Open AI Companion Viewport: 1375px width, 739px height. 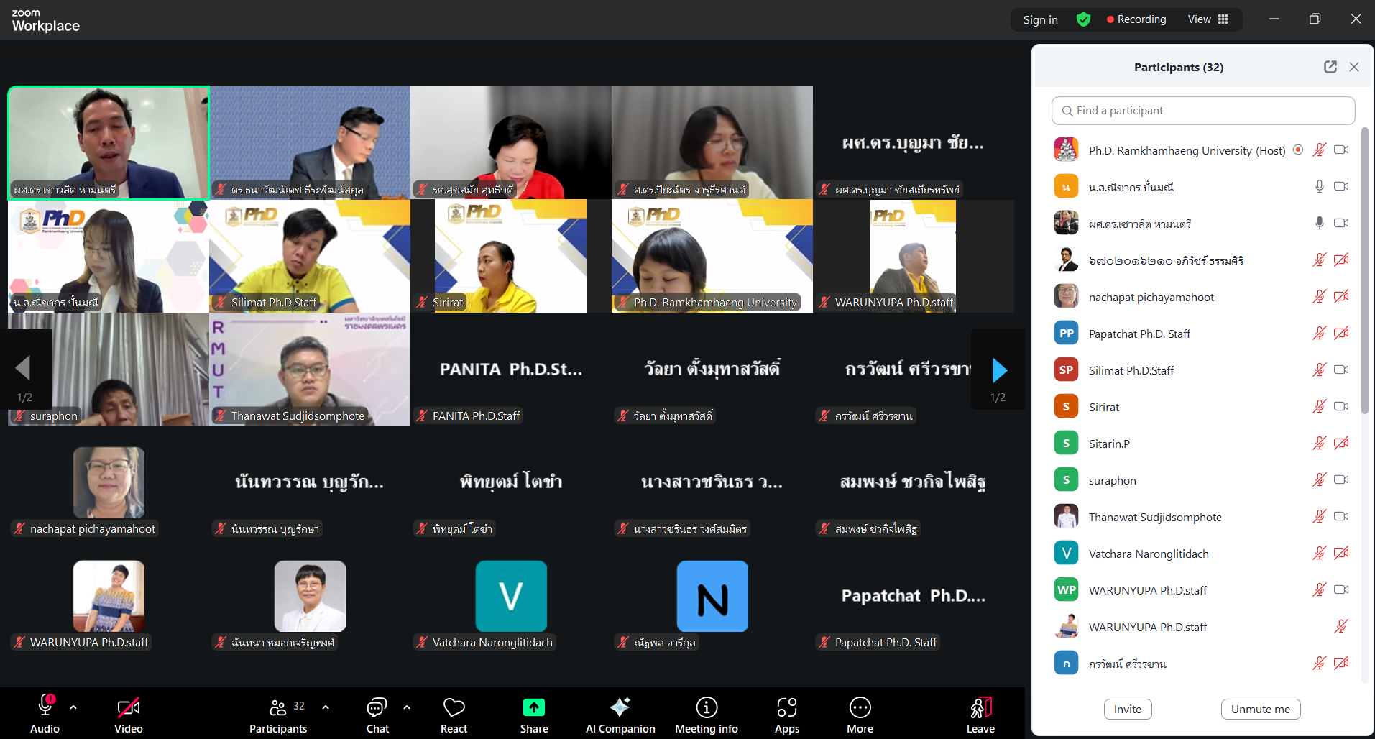620,708
